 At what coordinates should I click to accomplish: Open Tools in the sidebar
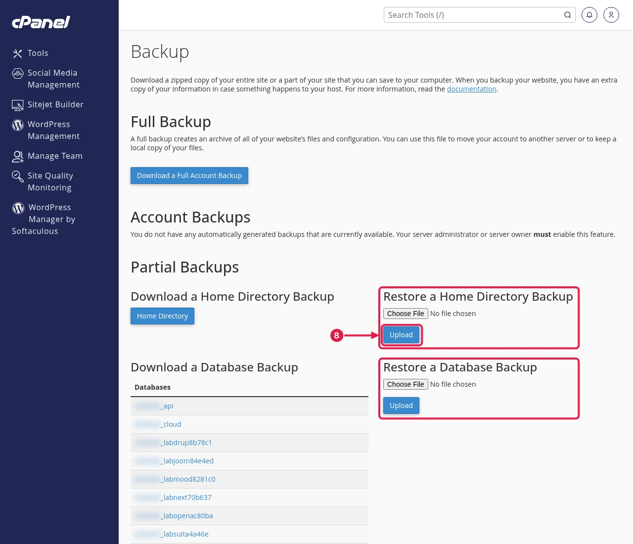pos(38,53)
